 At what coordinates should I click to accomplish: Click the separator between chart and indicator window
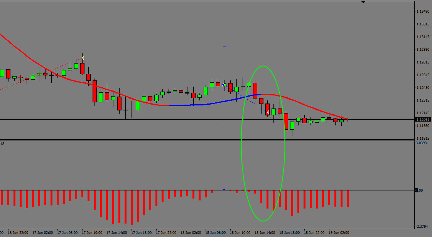click(x=204, y=140)
